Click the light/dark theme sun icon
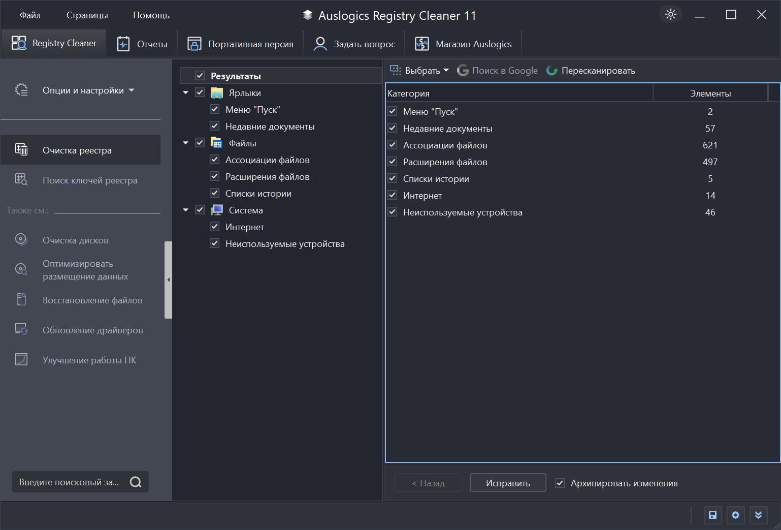The image size is (781, 530). point(671,15)
